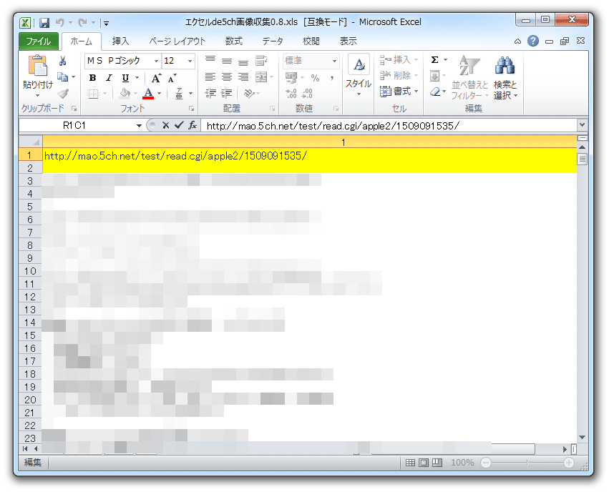609x492 pixels.
Task: Click the Format Painter brush icon
Action: [63, 93]
